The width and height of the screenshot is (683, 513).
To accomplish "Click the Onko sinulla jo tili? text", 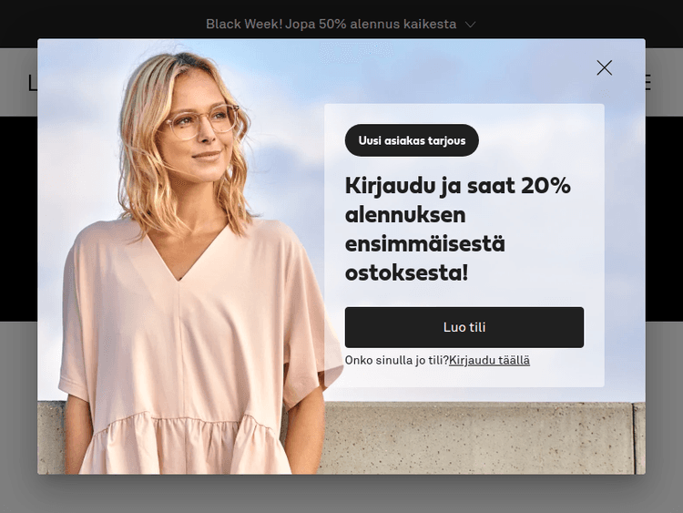I will [x=396, y=361].
